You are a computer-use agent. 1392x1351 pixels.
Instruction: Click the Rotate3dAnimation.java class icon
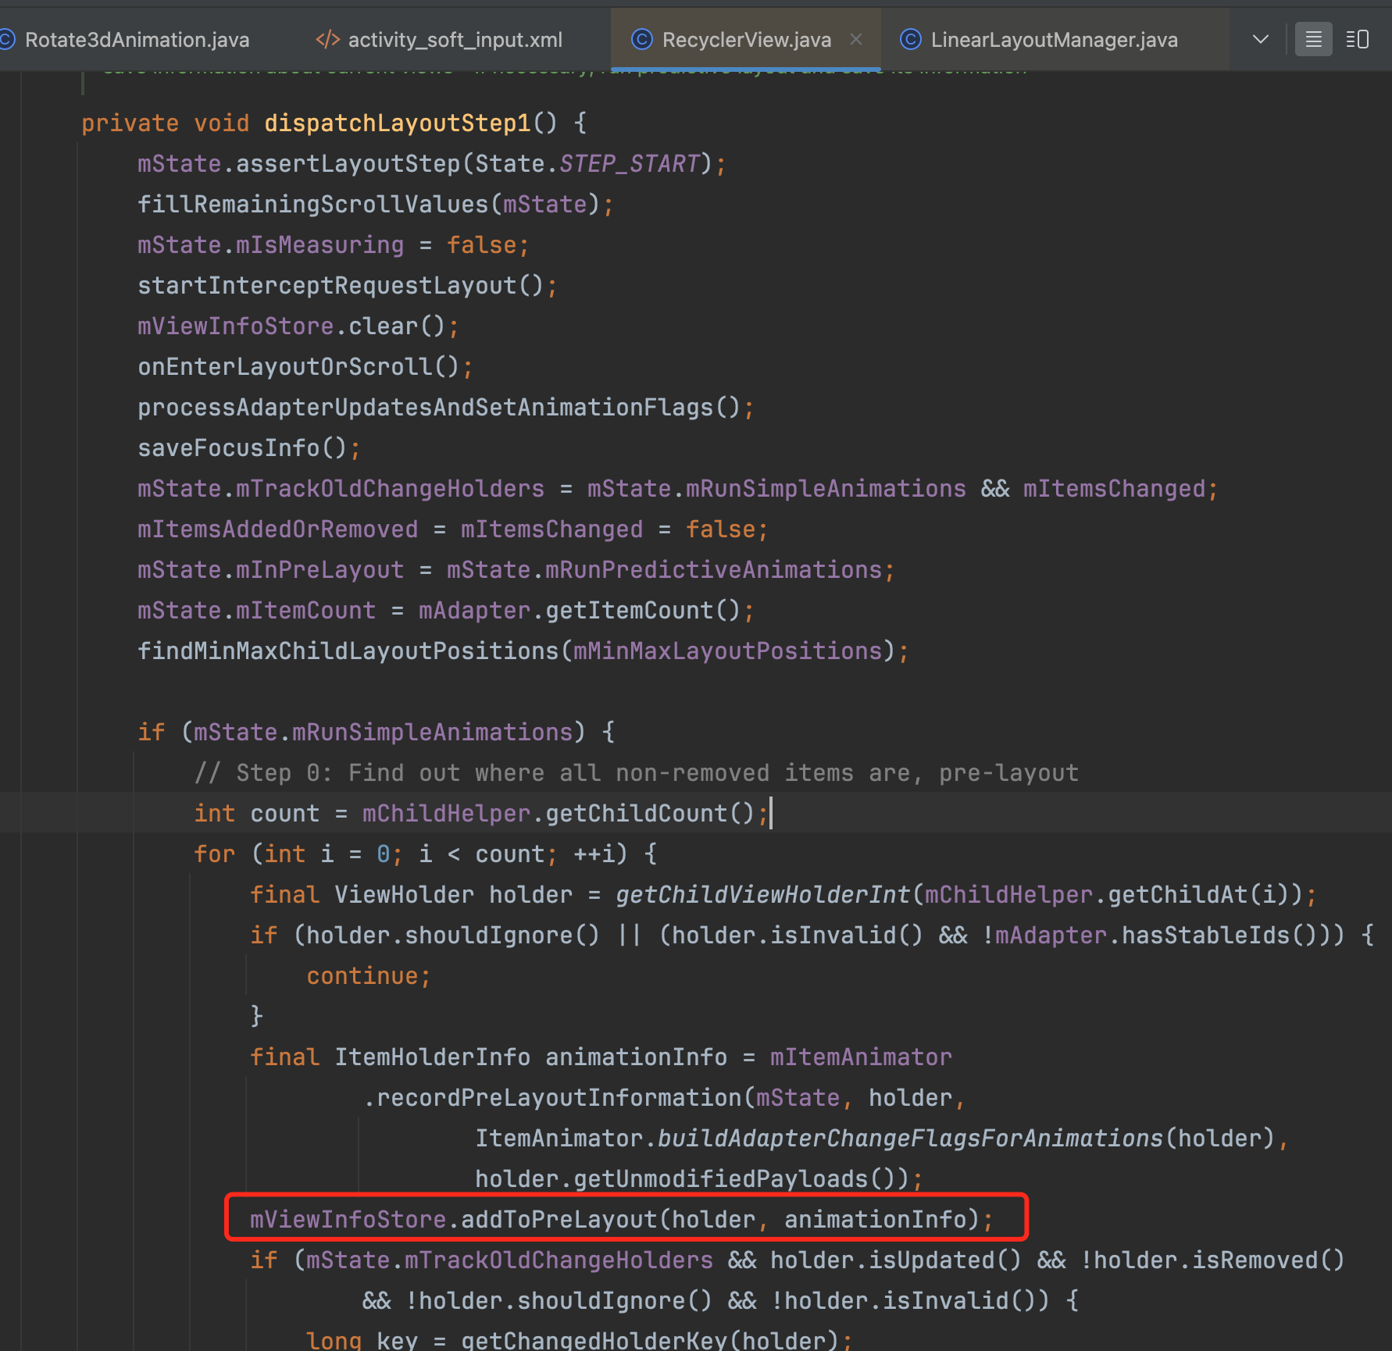7,40
